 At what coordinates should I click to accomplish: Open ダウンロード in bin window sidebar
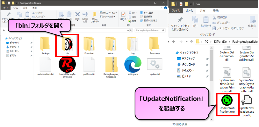tap(189, 64)
